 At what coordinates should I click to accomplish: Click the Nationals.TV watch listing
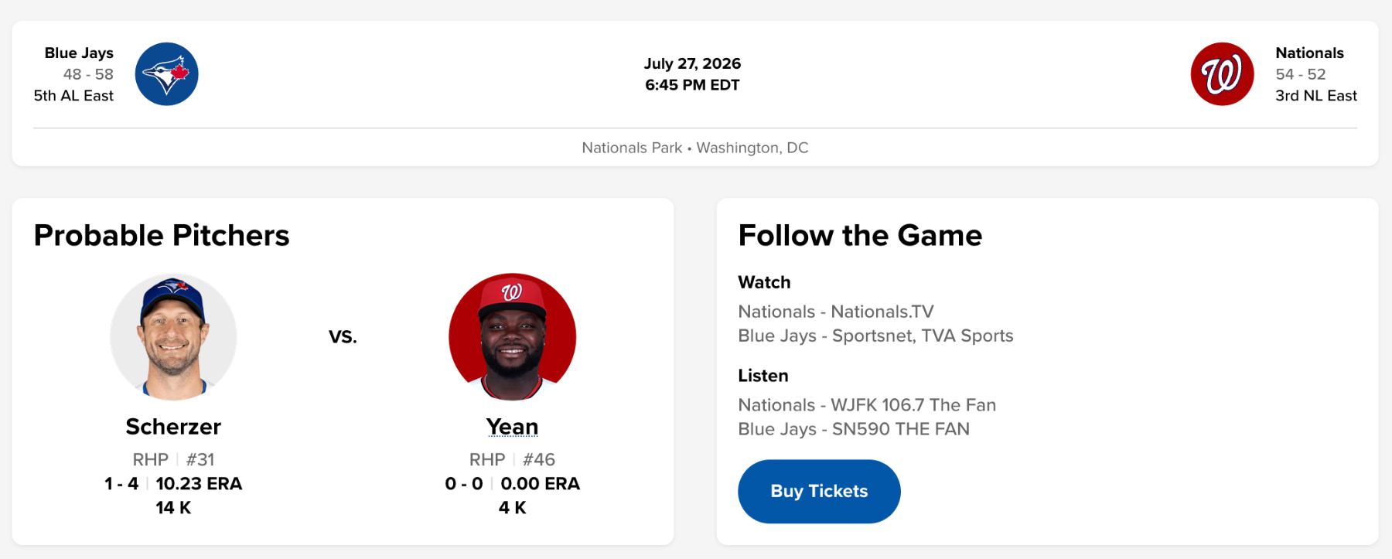click(836, 312)
